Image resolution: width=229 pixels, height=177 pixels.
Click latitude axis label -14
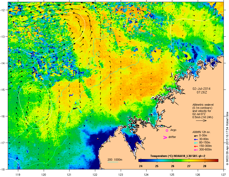(x=3, y=63)
